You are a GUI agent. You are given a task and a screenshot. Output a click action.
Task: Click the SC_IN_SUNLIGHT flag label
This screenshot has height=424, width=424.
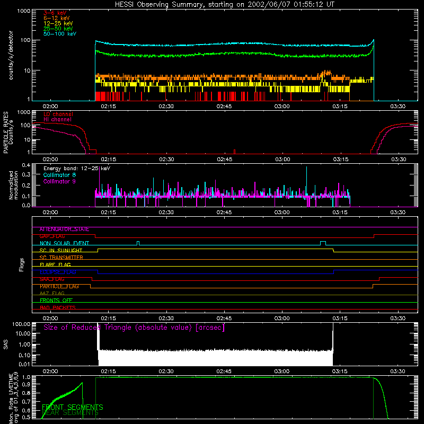pyautogui.click(x=61, y=250)
